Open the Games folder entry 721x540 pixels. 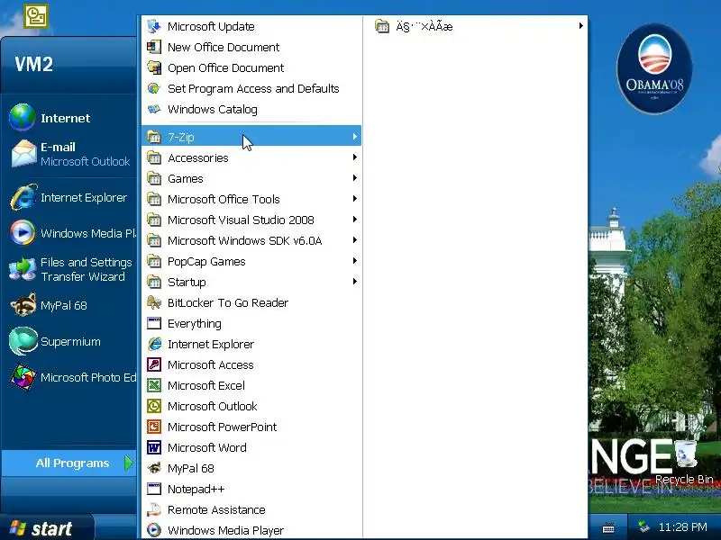coord(251,178)
